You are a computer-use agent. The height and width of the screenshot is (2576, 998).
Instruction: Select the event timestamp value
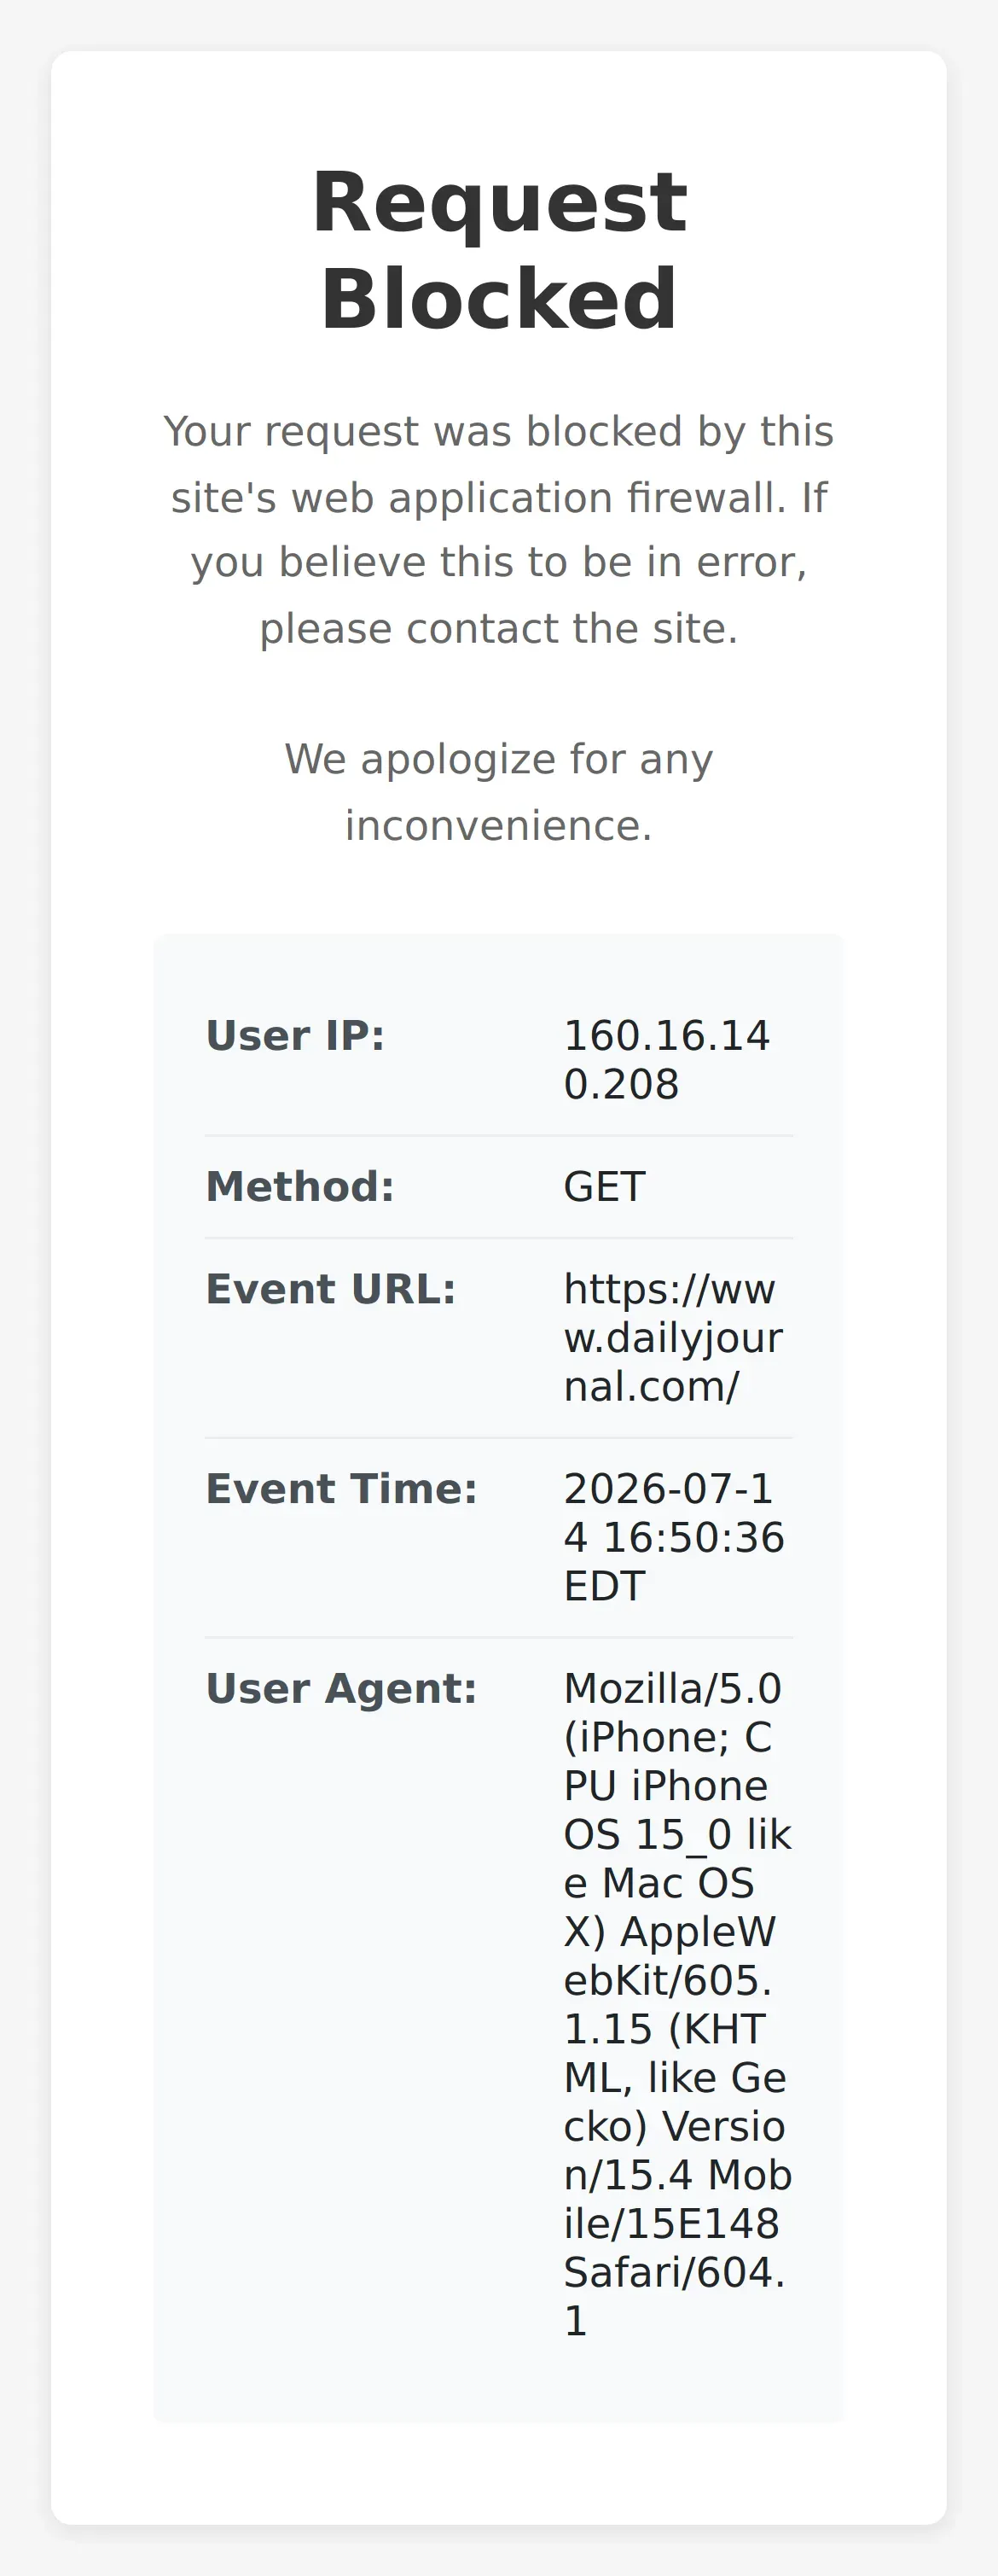(x=673, y=1537)
